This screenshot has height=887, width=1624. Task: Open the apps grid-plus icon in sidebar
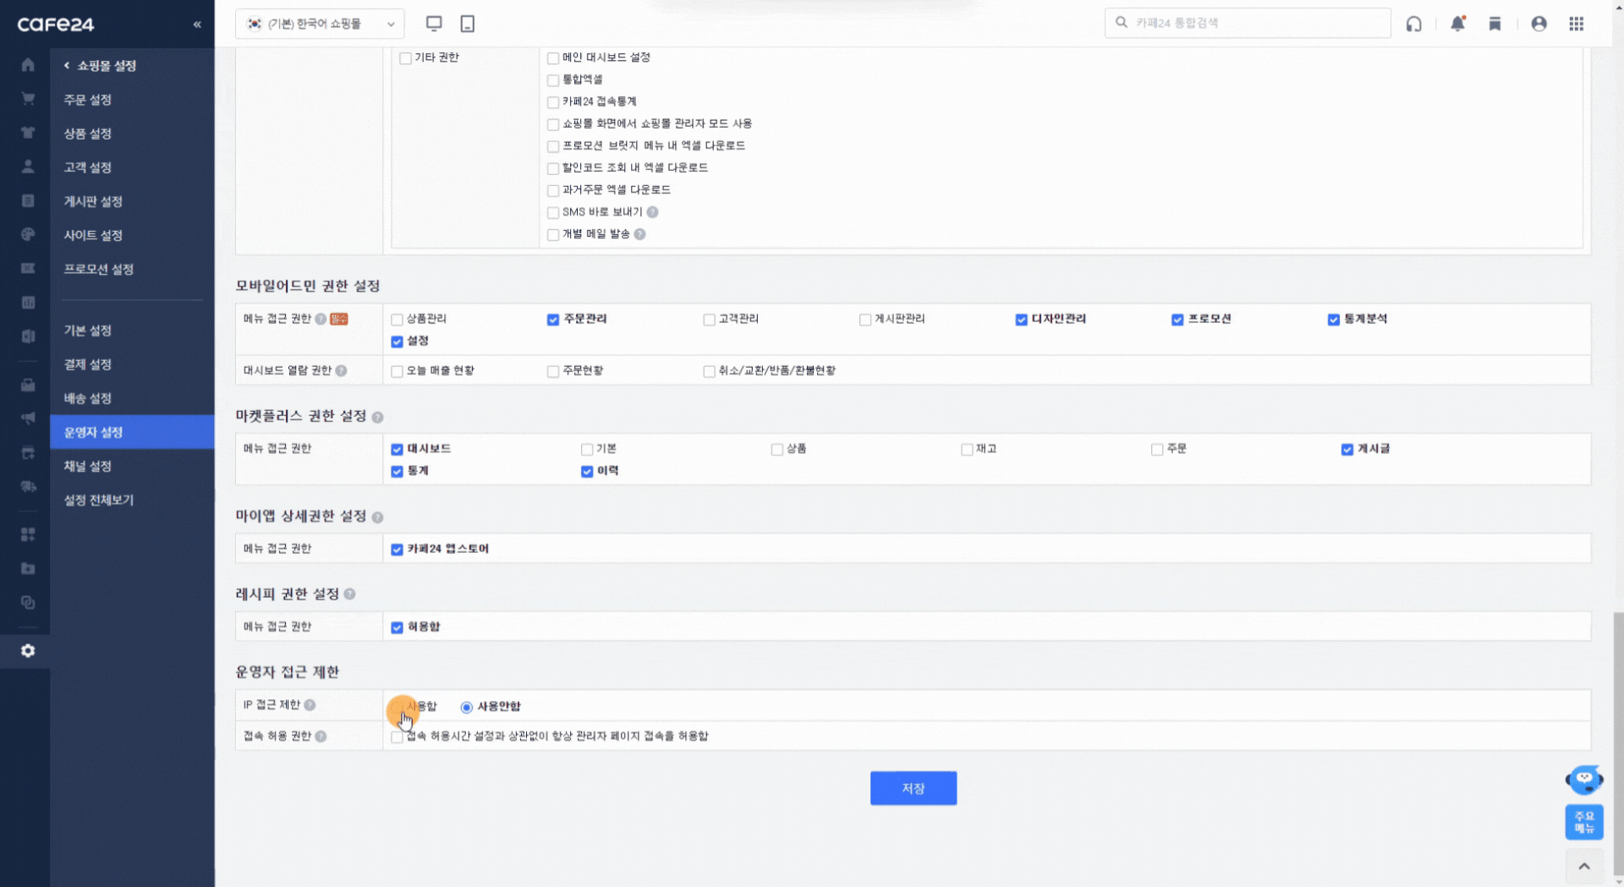point(28,534)
